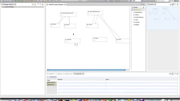The height and width of the screenshot is (101, 180).
Task: Select the server2 node in diagram
Action: click(x=92, y=26)
